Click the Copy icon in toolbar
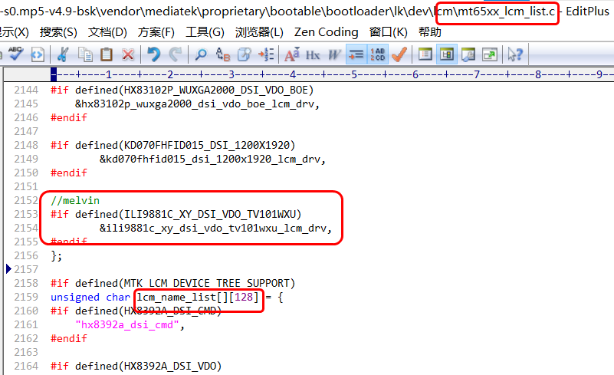 85,54
